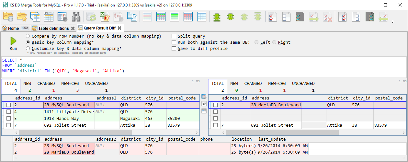This screenshot has height=162, width=408.
Task: Show all rows with the faded red-green grid icon
Action: pyautogui.click(x=147, y=16)
